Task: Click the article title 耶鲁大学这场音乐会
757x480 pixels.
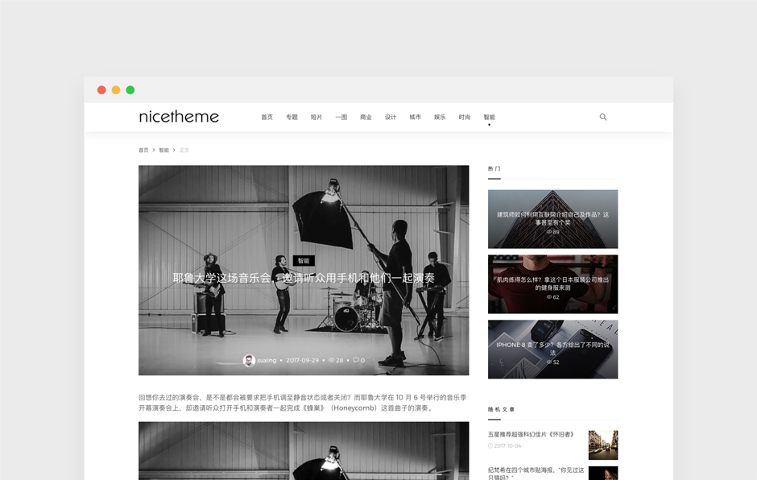Action: [x=304, y=278]
